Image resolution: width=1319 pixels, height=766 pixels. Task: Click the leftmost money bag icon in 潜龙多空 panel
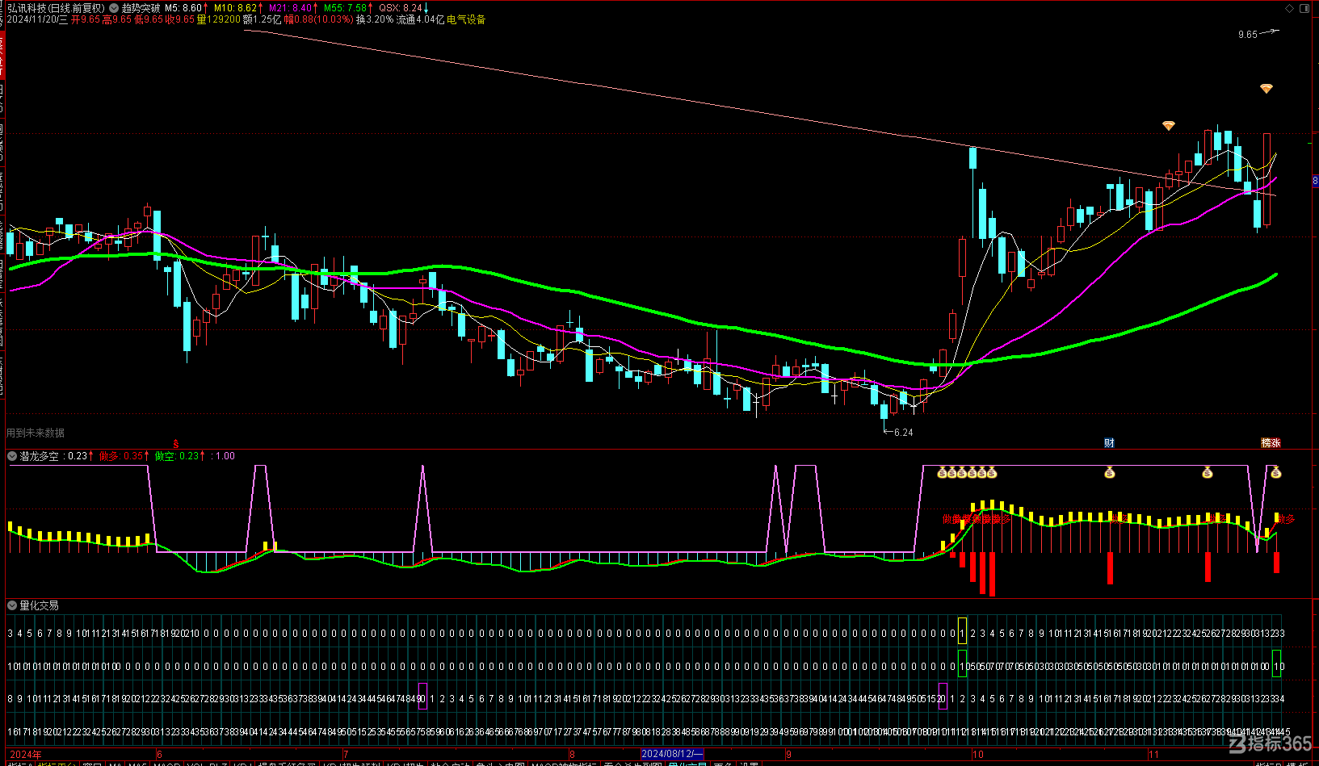click(942, 473)
